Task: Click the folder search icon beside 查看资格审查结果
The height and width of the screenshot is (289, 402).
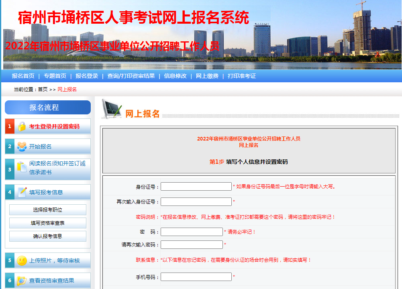Action: pyautogui.click(x=22, y=281)
